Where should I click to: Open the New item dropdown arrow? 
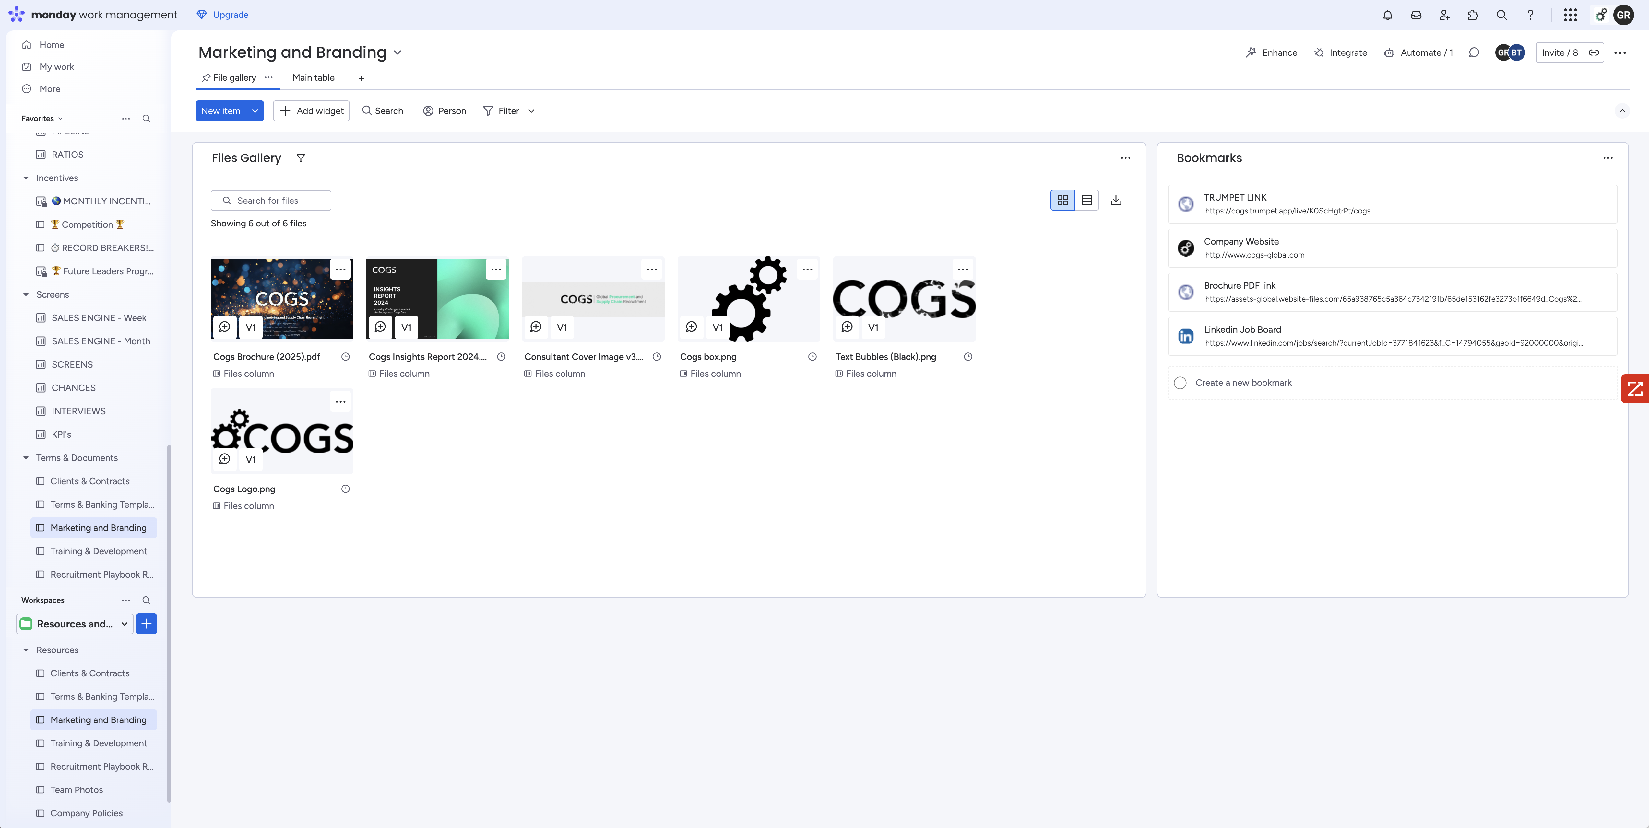coord(255,110)
